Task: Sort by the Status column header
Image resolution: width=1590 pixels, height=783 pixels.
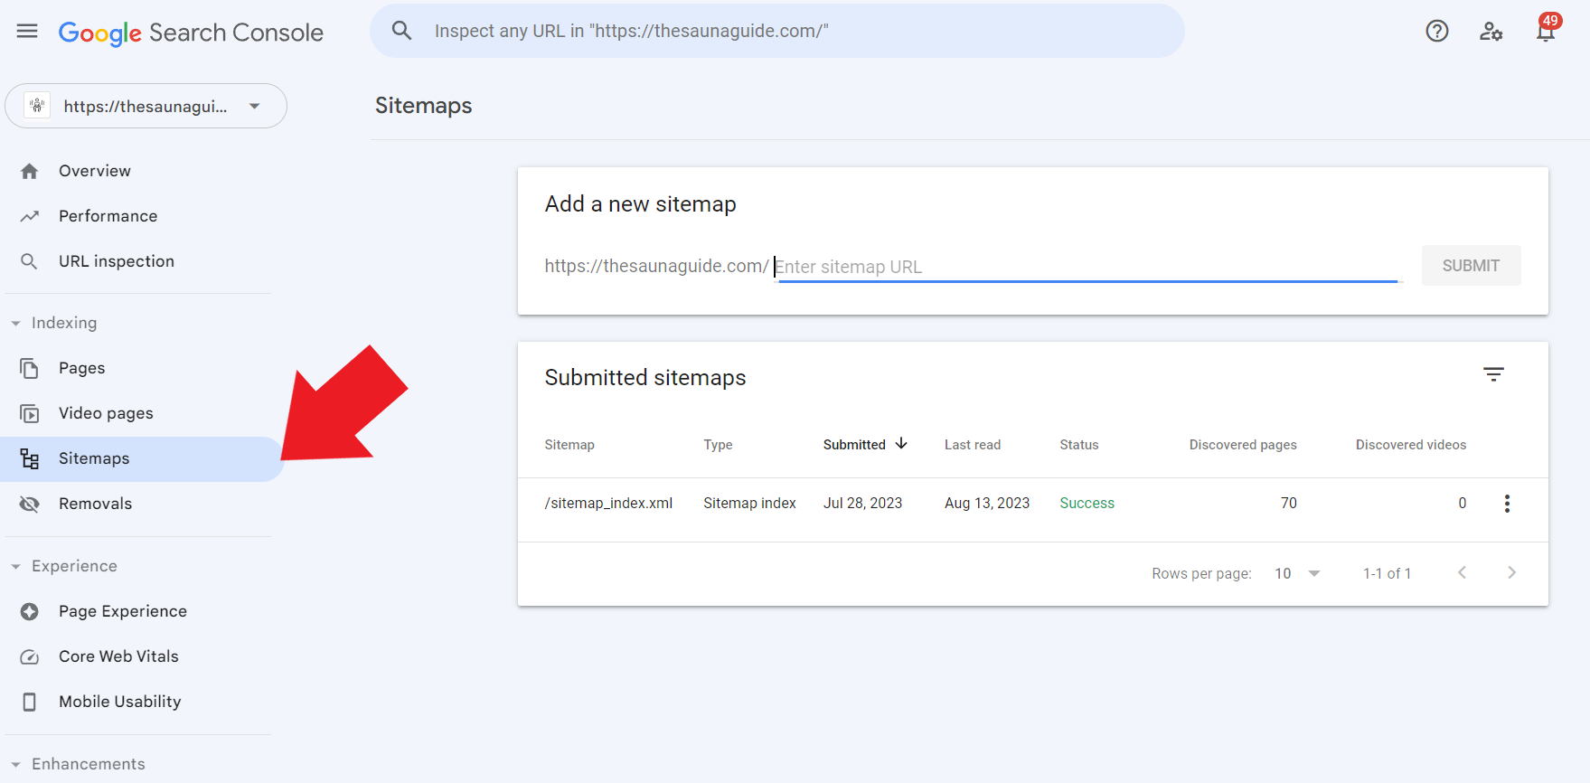Action: tap(1079, 445)
